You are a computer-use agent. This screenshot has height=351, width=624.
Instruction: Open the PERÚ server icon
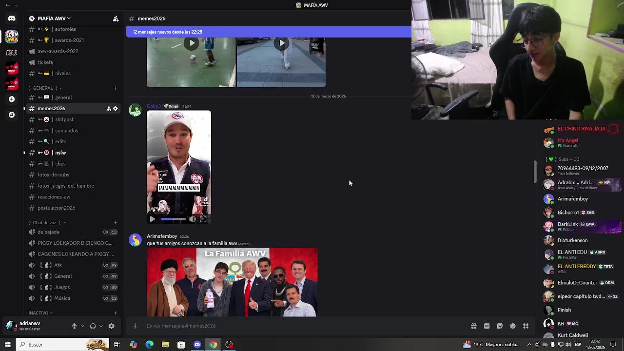(12, 52)
